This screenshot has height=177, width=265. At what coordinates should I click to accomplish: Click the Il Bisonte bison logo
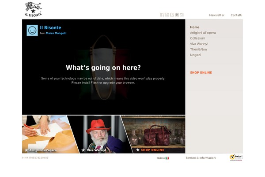[x=33, y=9]
